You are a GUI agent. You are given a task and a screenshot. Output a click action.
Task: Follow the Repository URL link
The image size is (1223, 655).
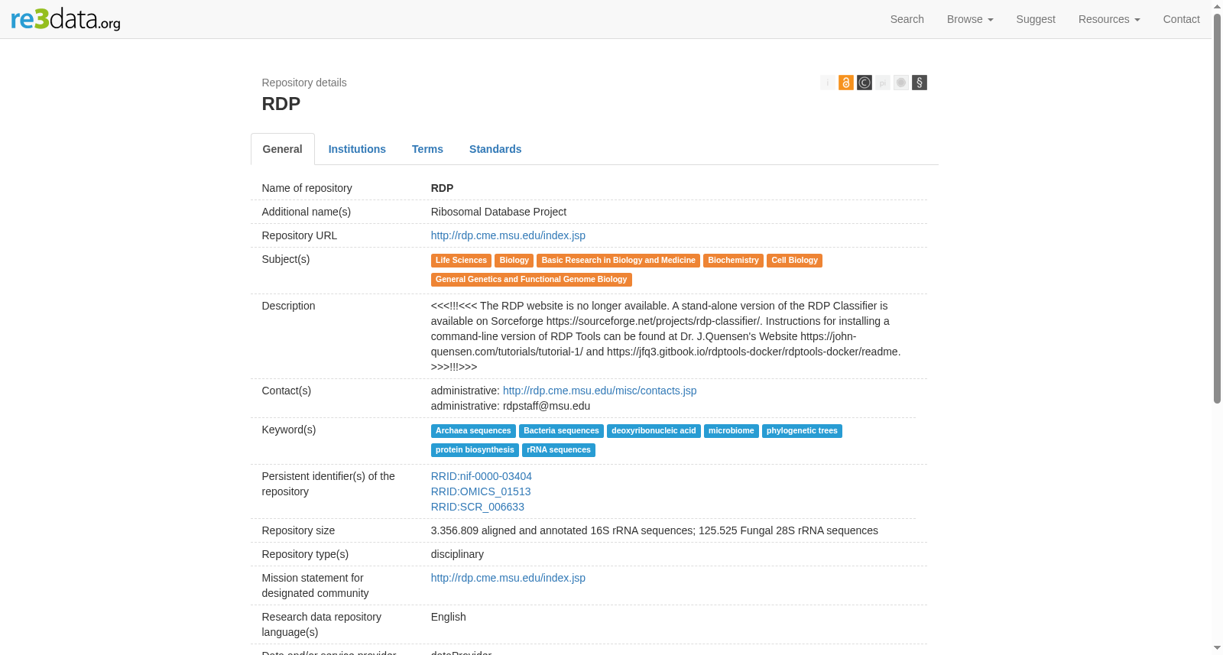coord(508,235)
